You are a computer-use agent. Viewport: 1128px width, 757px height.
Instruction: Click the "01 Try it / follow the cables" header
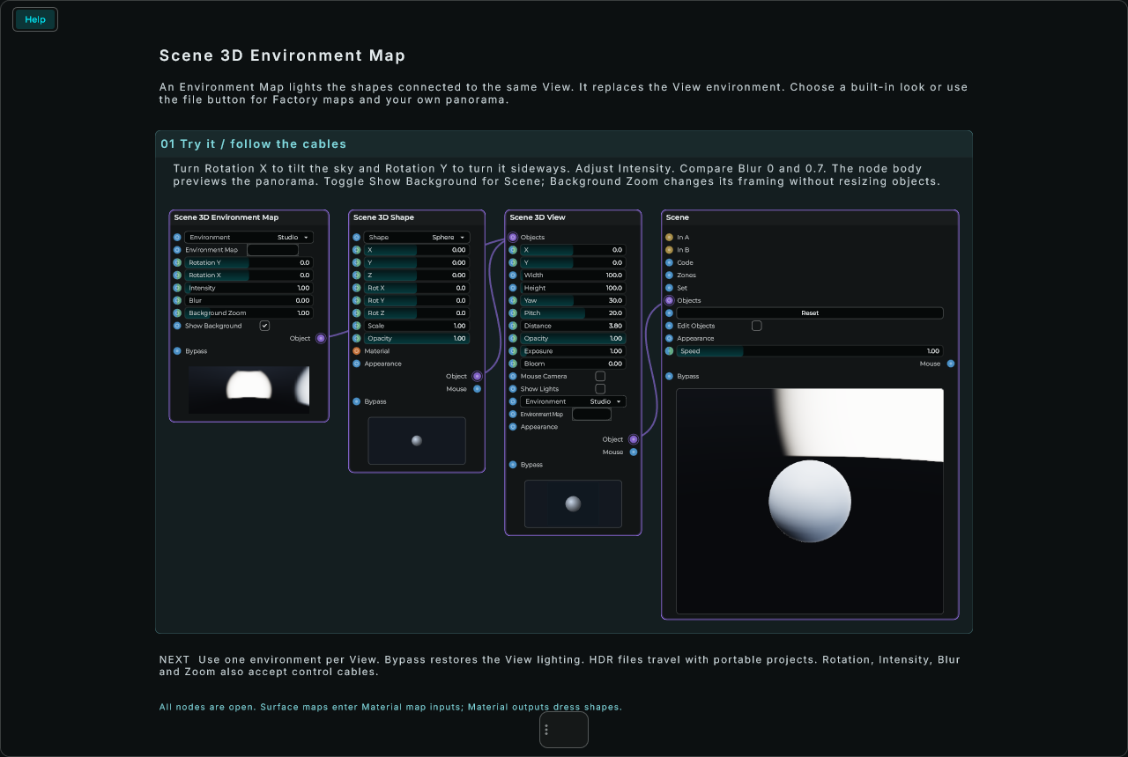pyautogui.click(x=254, y=143)
